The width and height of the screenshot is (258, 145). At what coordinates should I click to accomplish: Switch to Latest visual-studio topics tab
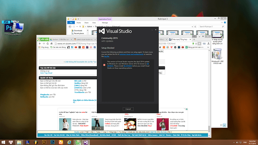[85, 40]
